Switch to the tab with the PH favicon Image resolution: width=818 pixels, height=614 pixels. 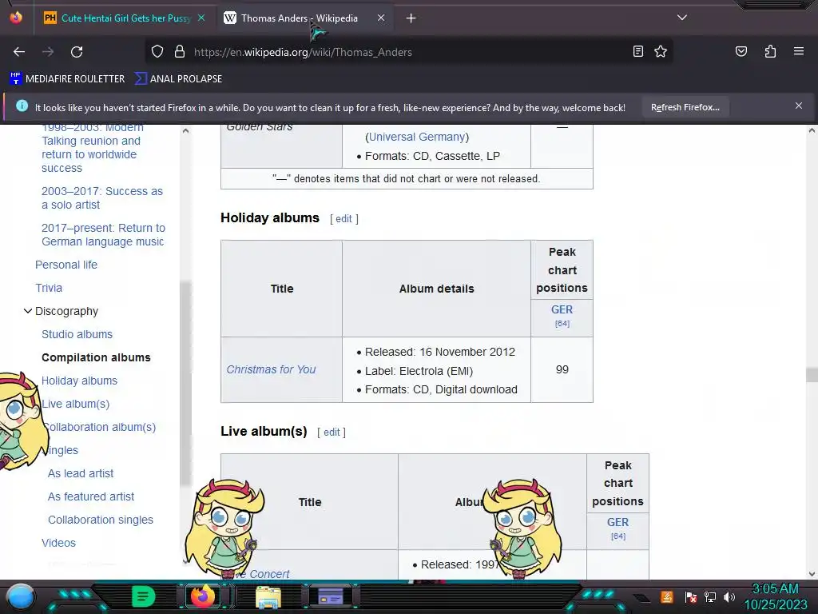pyautogui.click(x=124, y=18)
